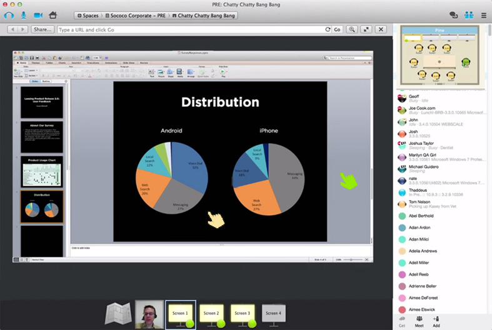Mute the microphone in the top toolbar

pyautogui.click(x=23, y=15)
